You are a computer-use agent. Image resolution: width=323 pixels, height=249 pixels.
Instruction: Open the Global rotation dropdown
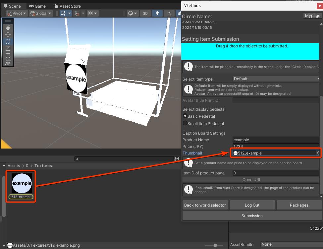[x=41, y=13]
